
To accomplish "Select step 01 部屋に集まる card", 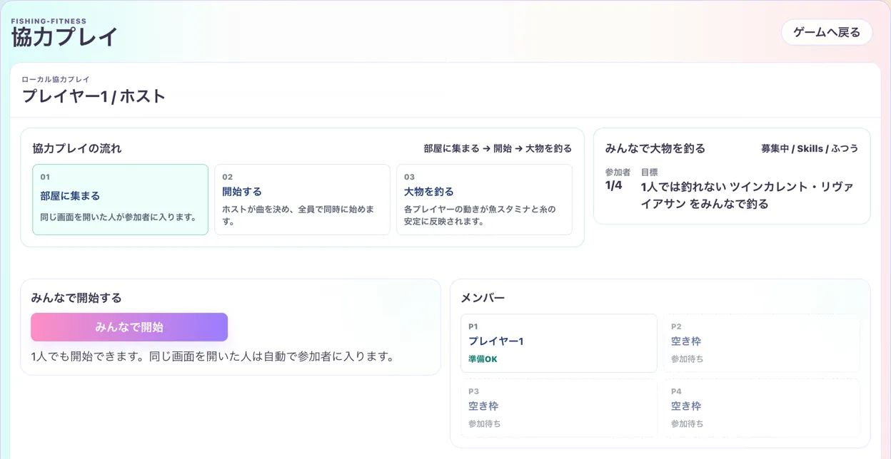I will [x=120, y=200].
